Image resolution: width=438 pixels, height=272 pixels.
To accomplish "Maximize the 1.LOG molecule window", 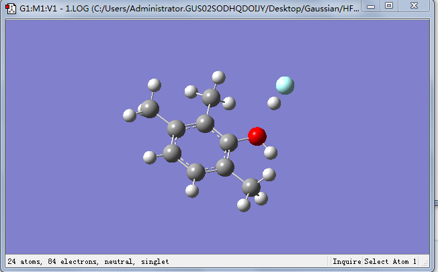I will tap(389, 6).
